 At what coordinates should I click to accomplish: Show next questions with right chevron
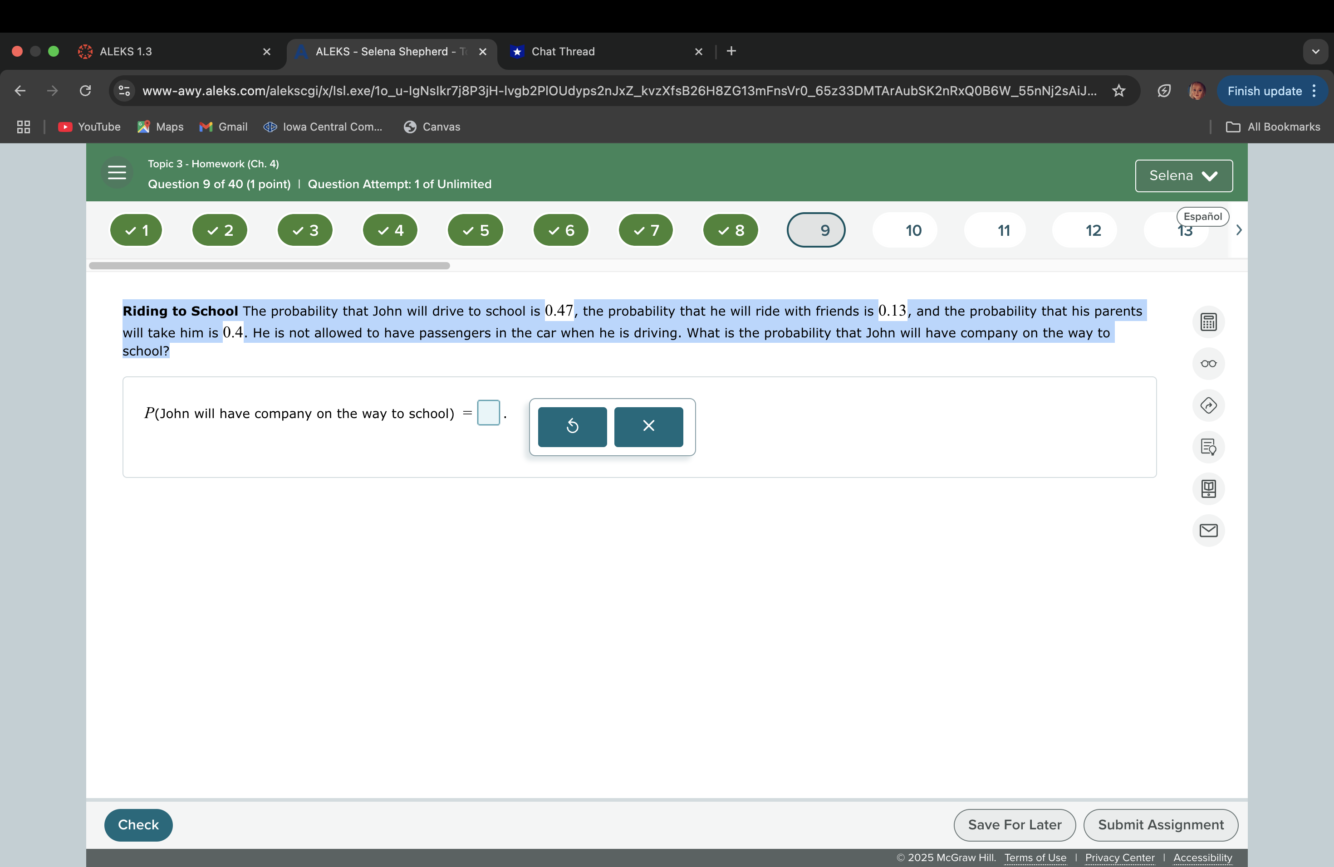point(1239,230)
